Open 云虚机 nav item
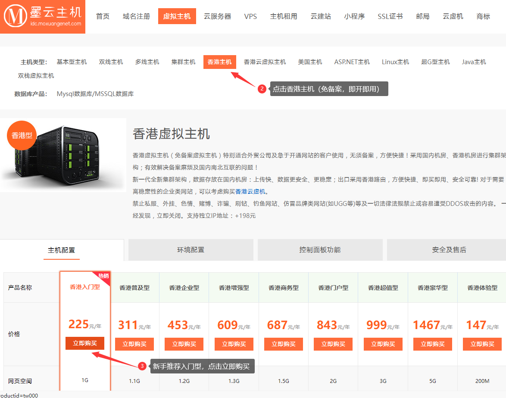506x398 pixels. [x=453, y=16]
